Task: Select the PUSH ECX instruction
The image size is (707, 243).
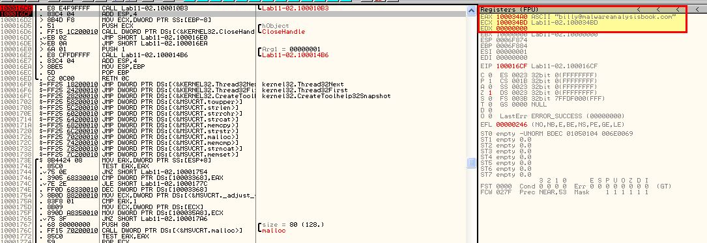Action: tap(117, 26)
